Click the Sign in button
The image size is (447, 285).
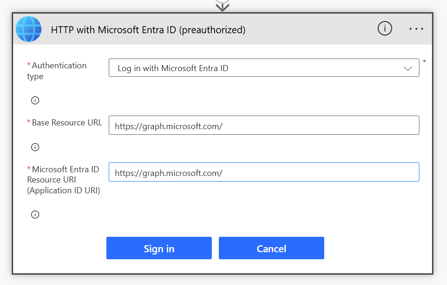tap(159, 248)
